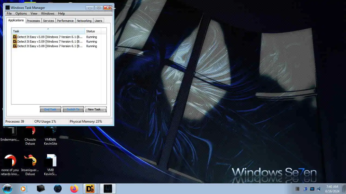
Task: Click the End Task button
Action: click(50, 109)
